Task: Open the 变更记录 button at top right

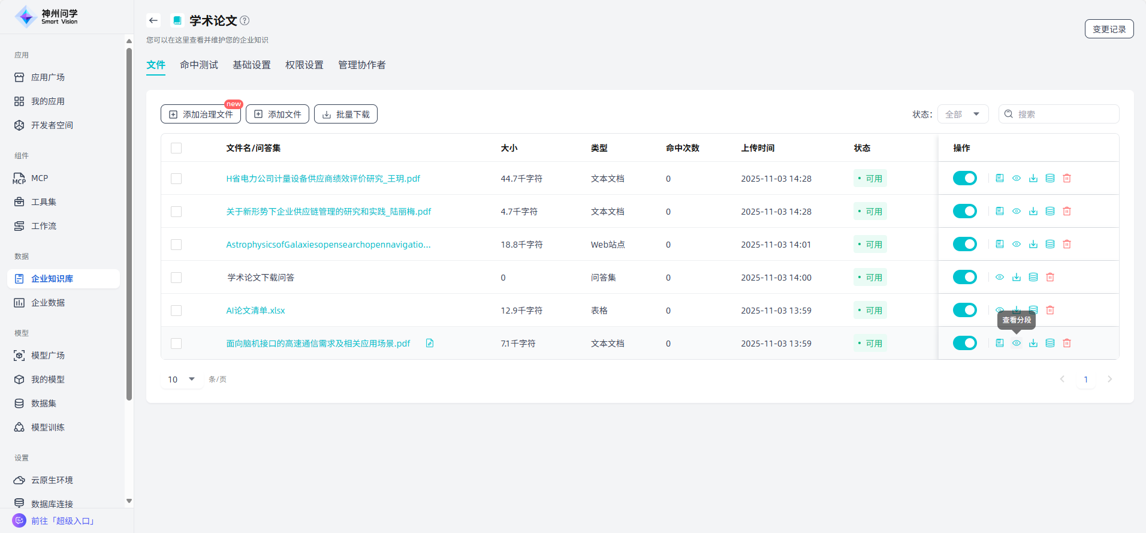Action: point(1109,29)
